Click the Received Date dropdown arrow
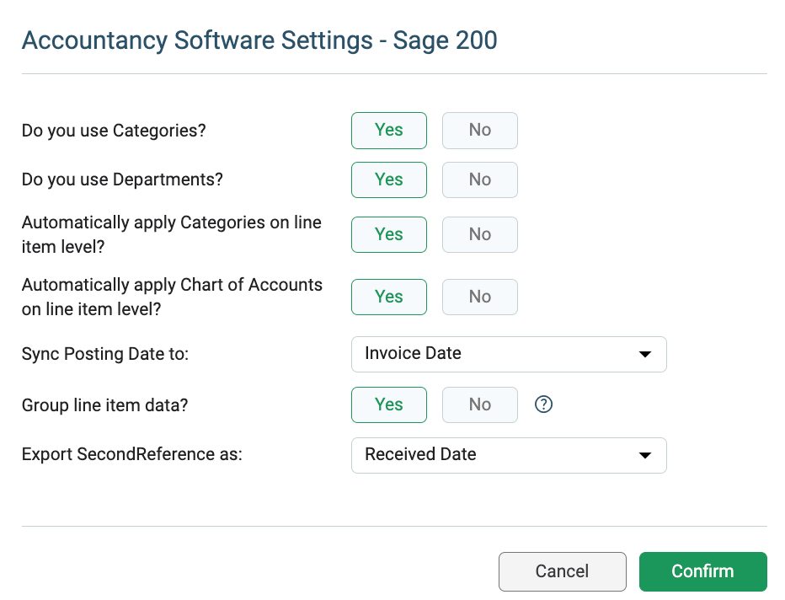 tap(645, 455)
